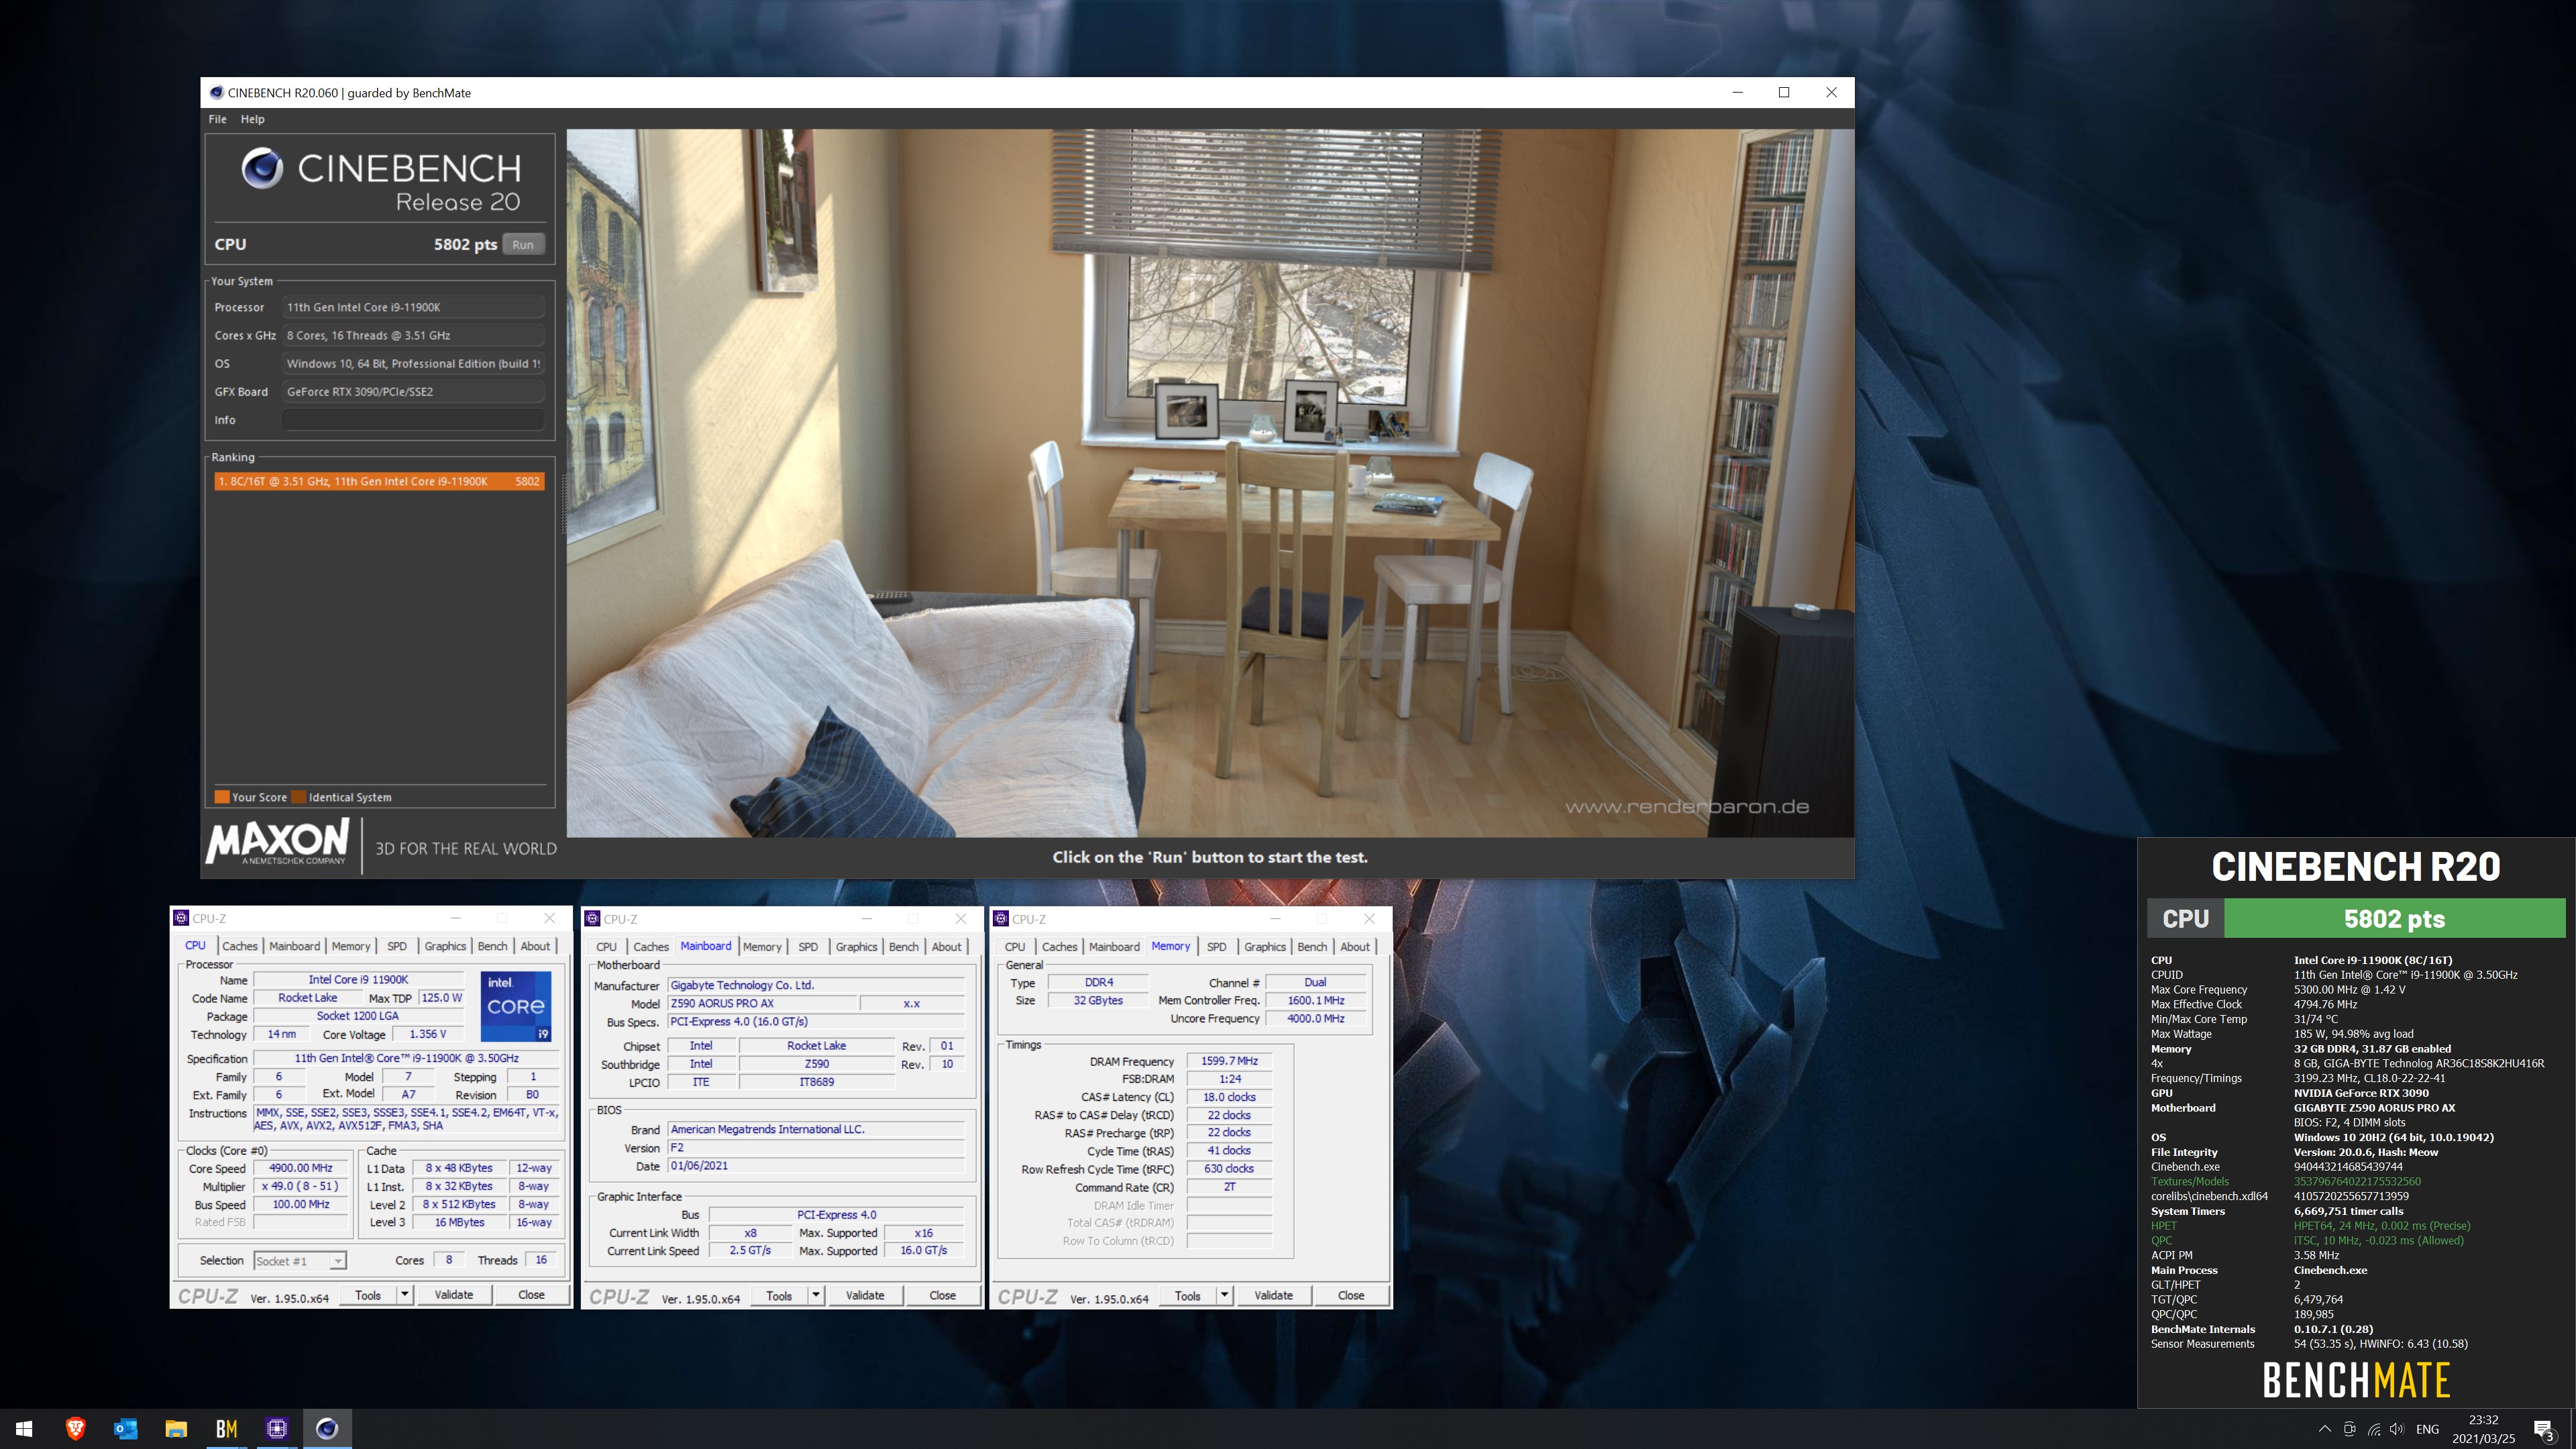This screenshot has height=1449, width=2576.
Task: Open the clock showing 23:32
Action: click(2483, 1429)
